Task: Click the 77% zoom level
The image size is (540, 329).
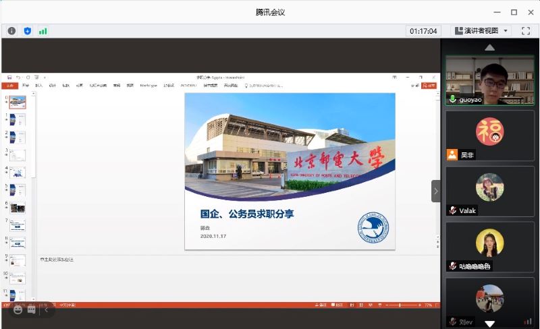Action: click(x=428, y=305)
